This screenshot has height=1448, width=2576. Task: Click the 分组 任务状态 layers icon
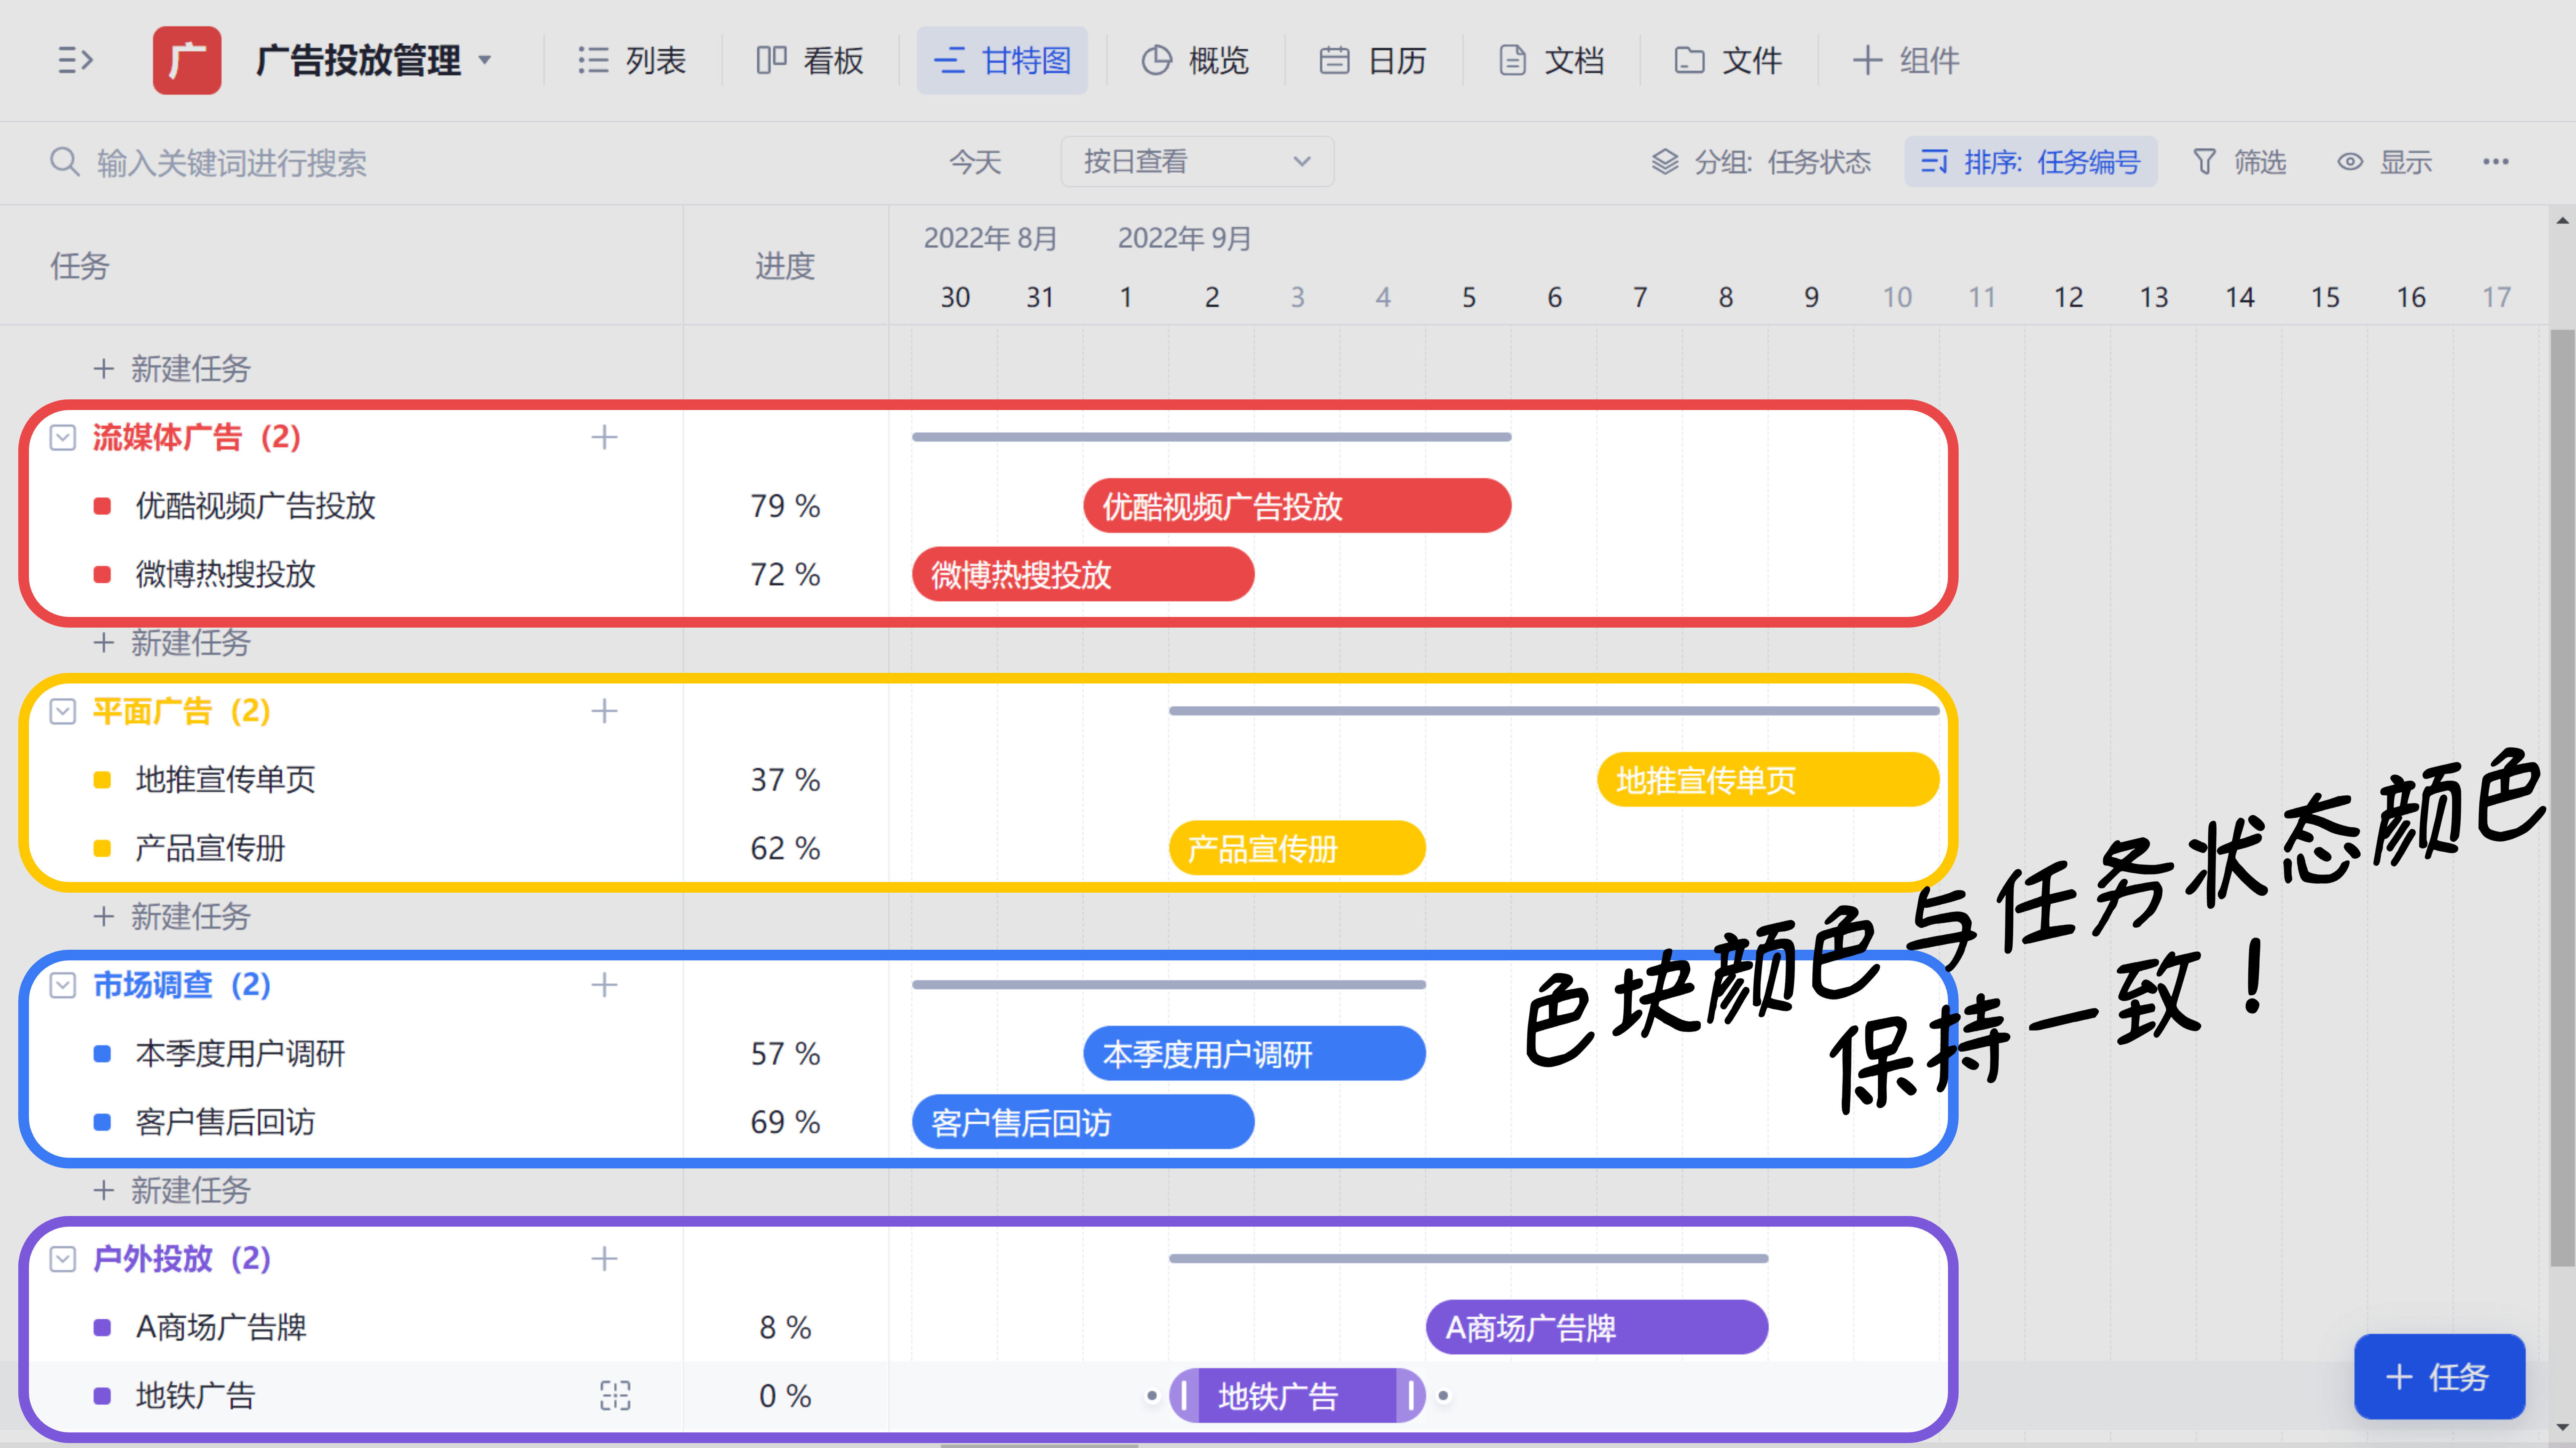[1665, 162]
